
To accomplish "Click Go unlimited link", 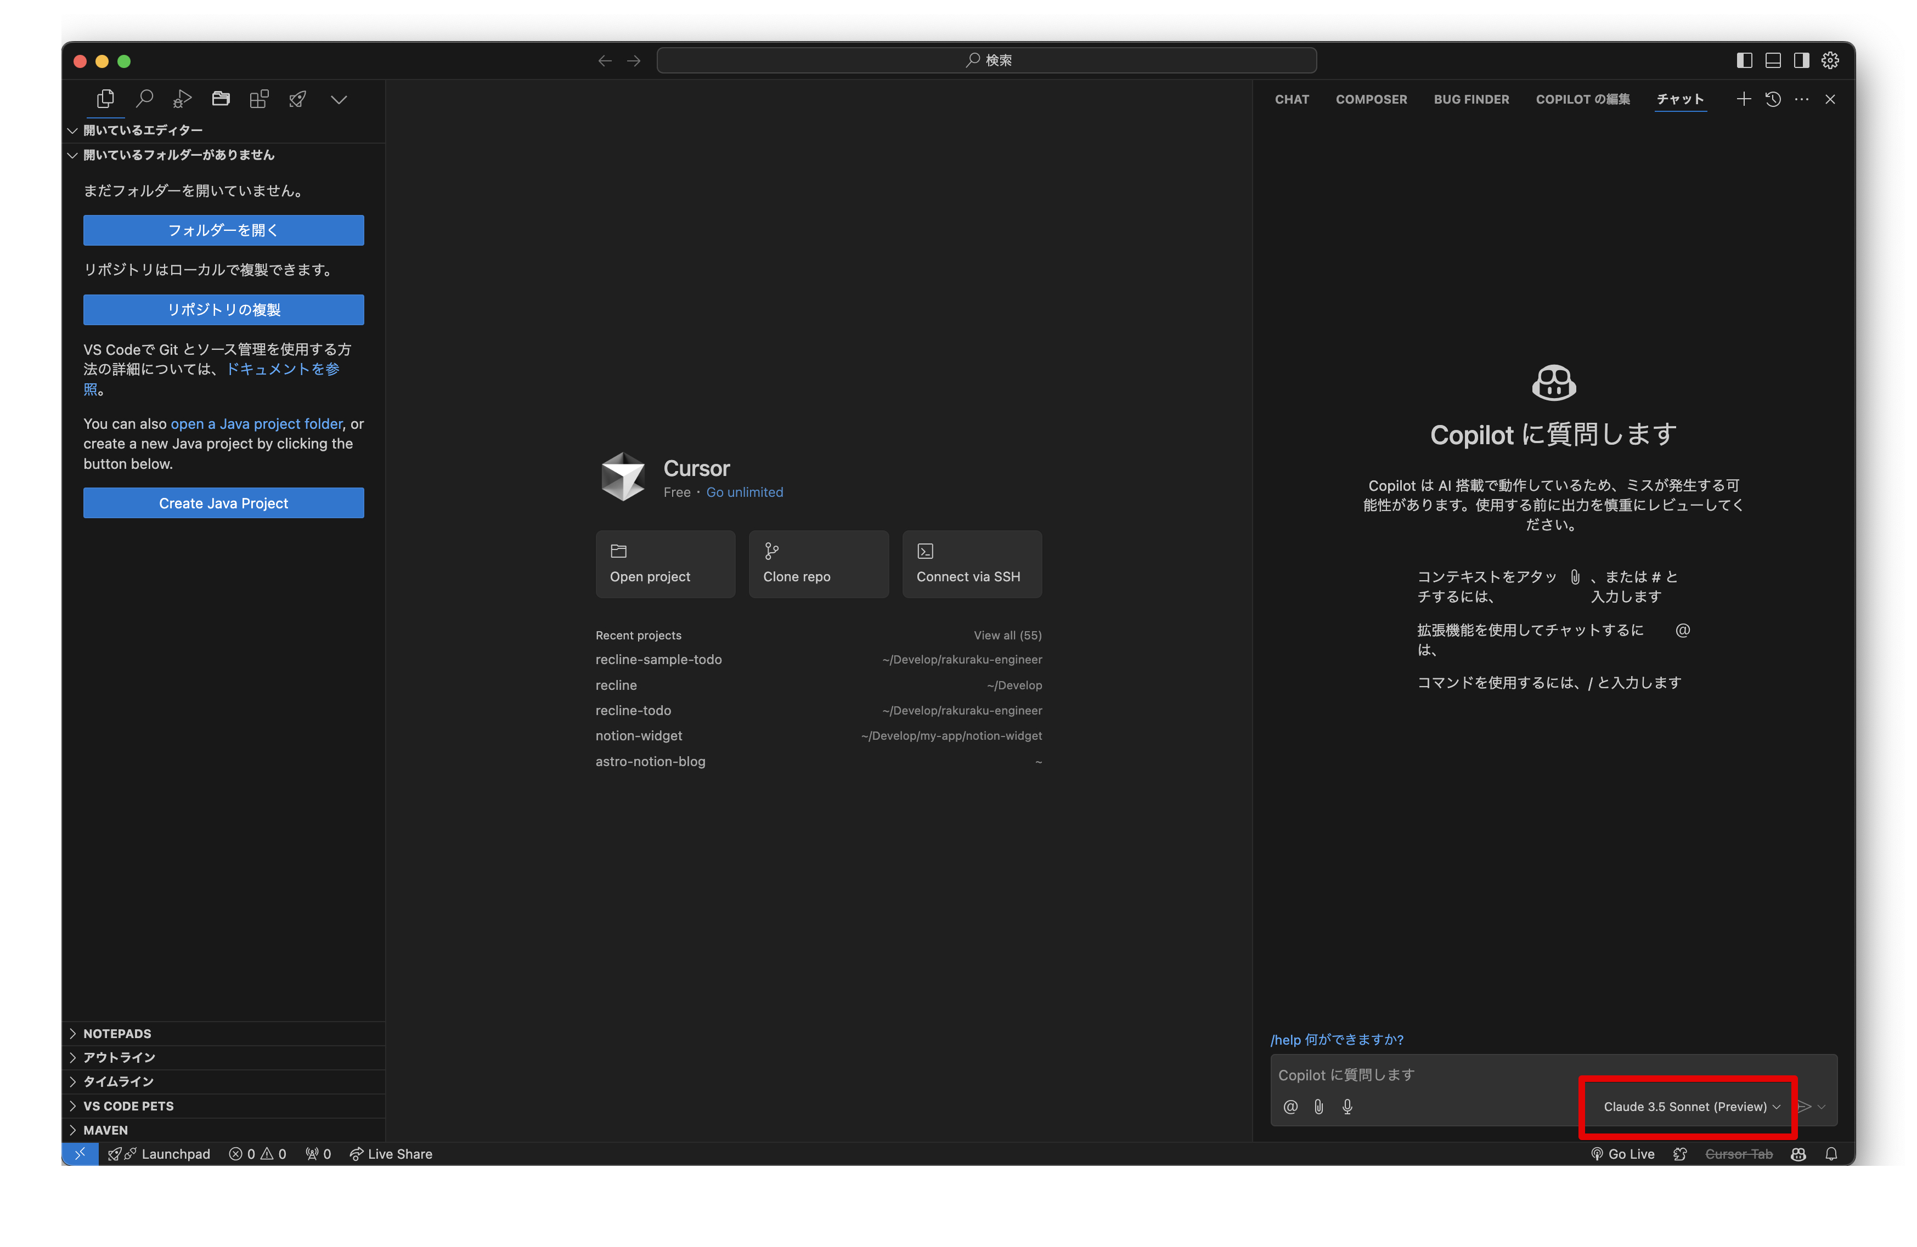I will tap(744, 492).
